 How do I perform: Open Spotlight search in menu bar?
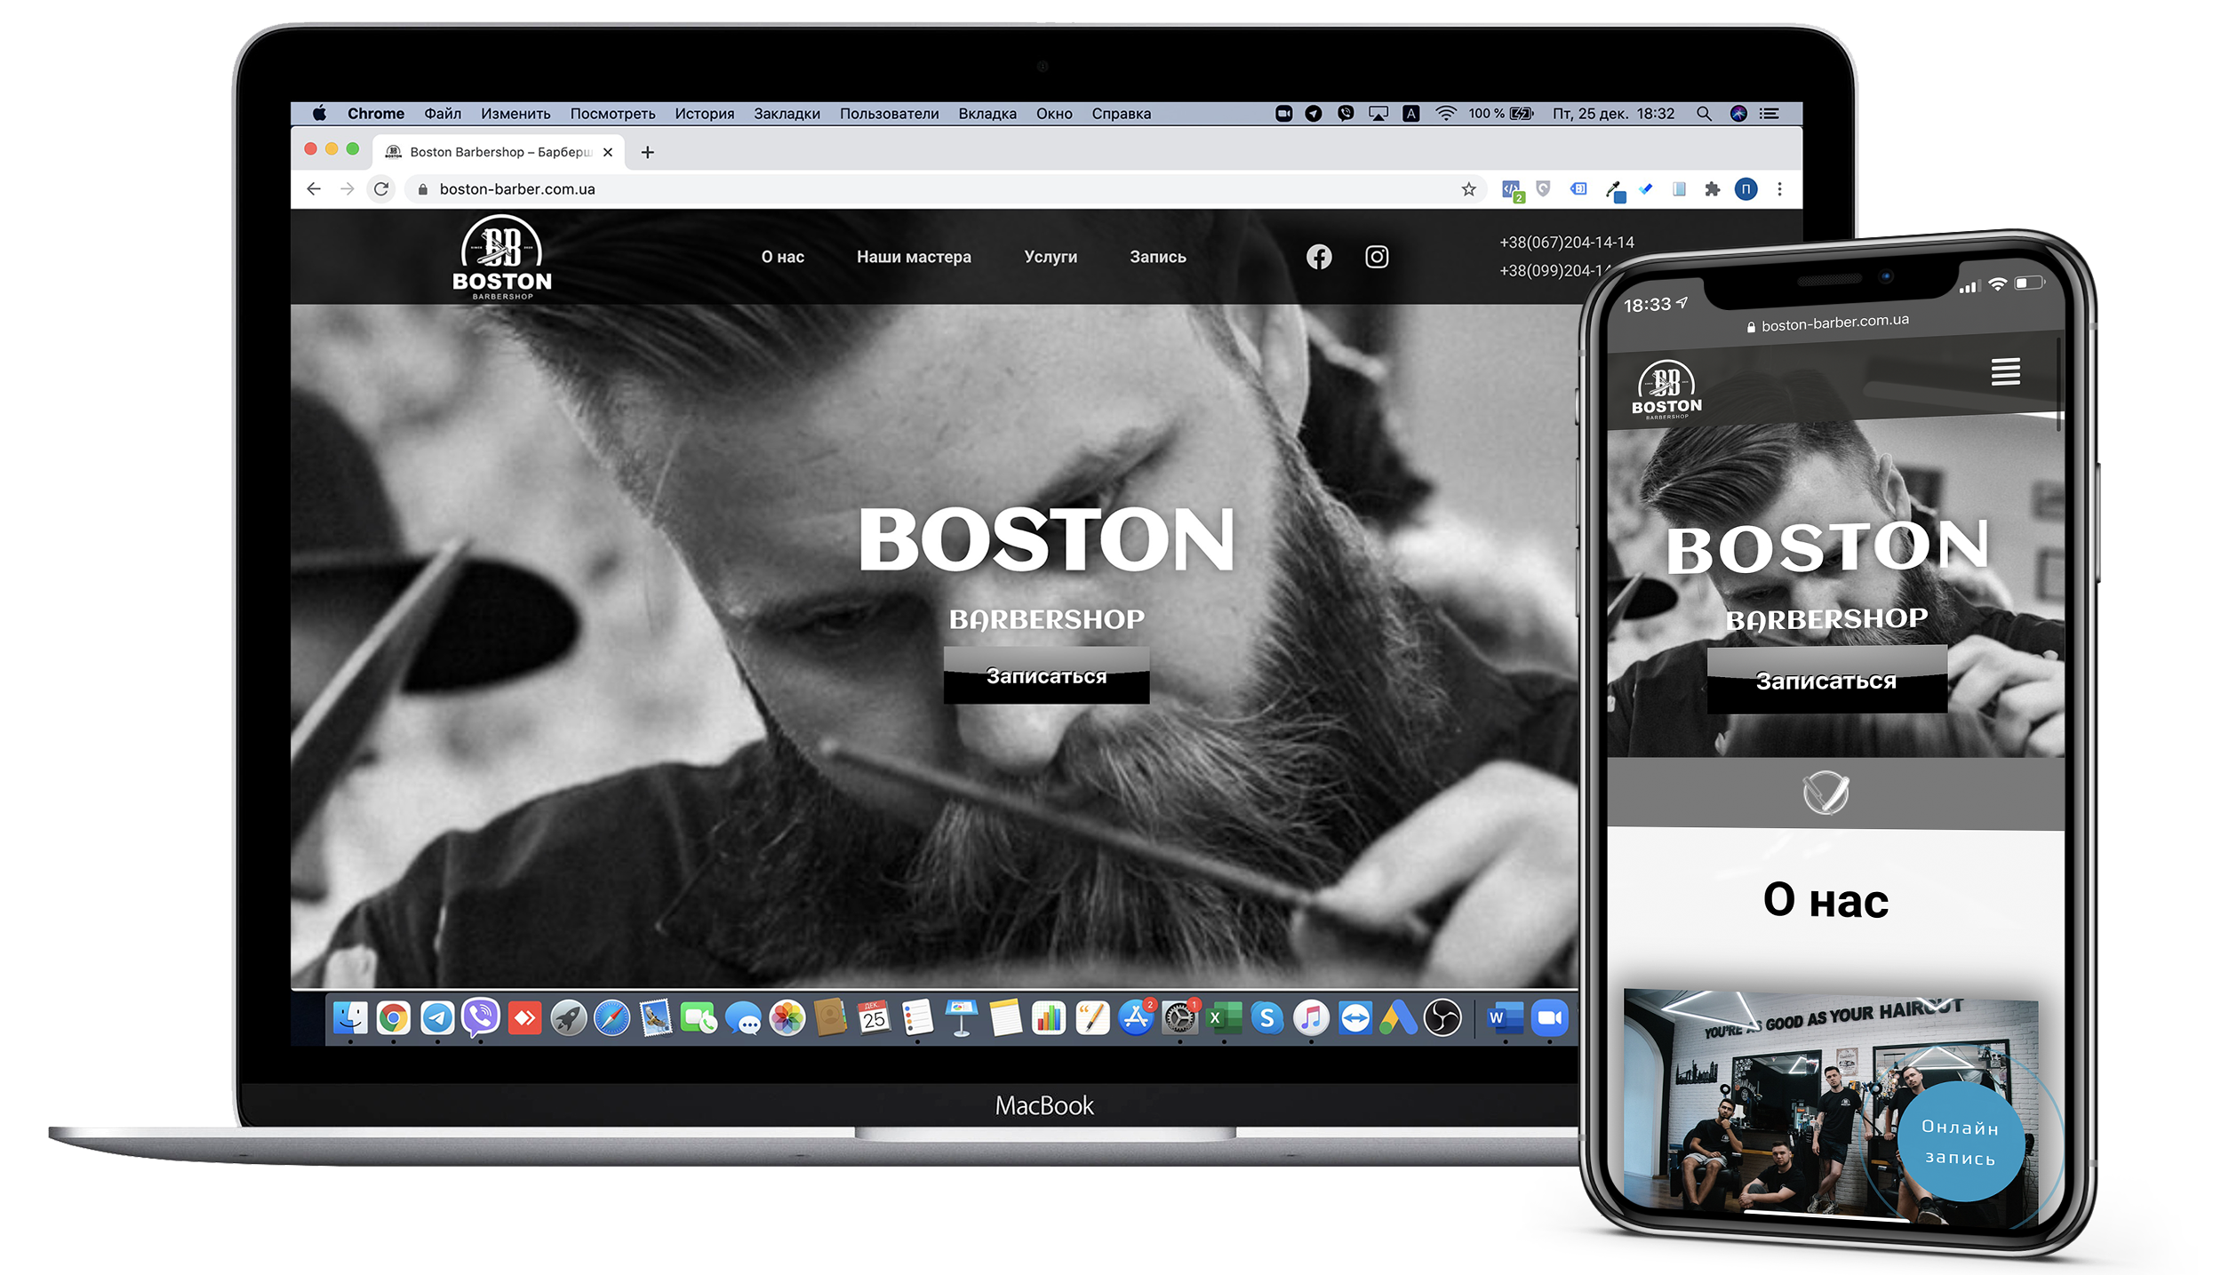1704,114
